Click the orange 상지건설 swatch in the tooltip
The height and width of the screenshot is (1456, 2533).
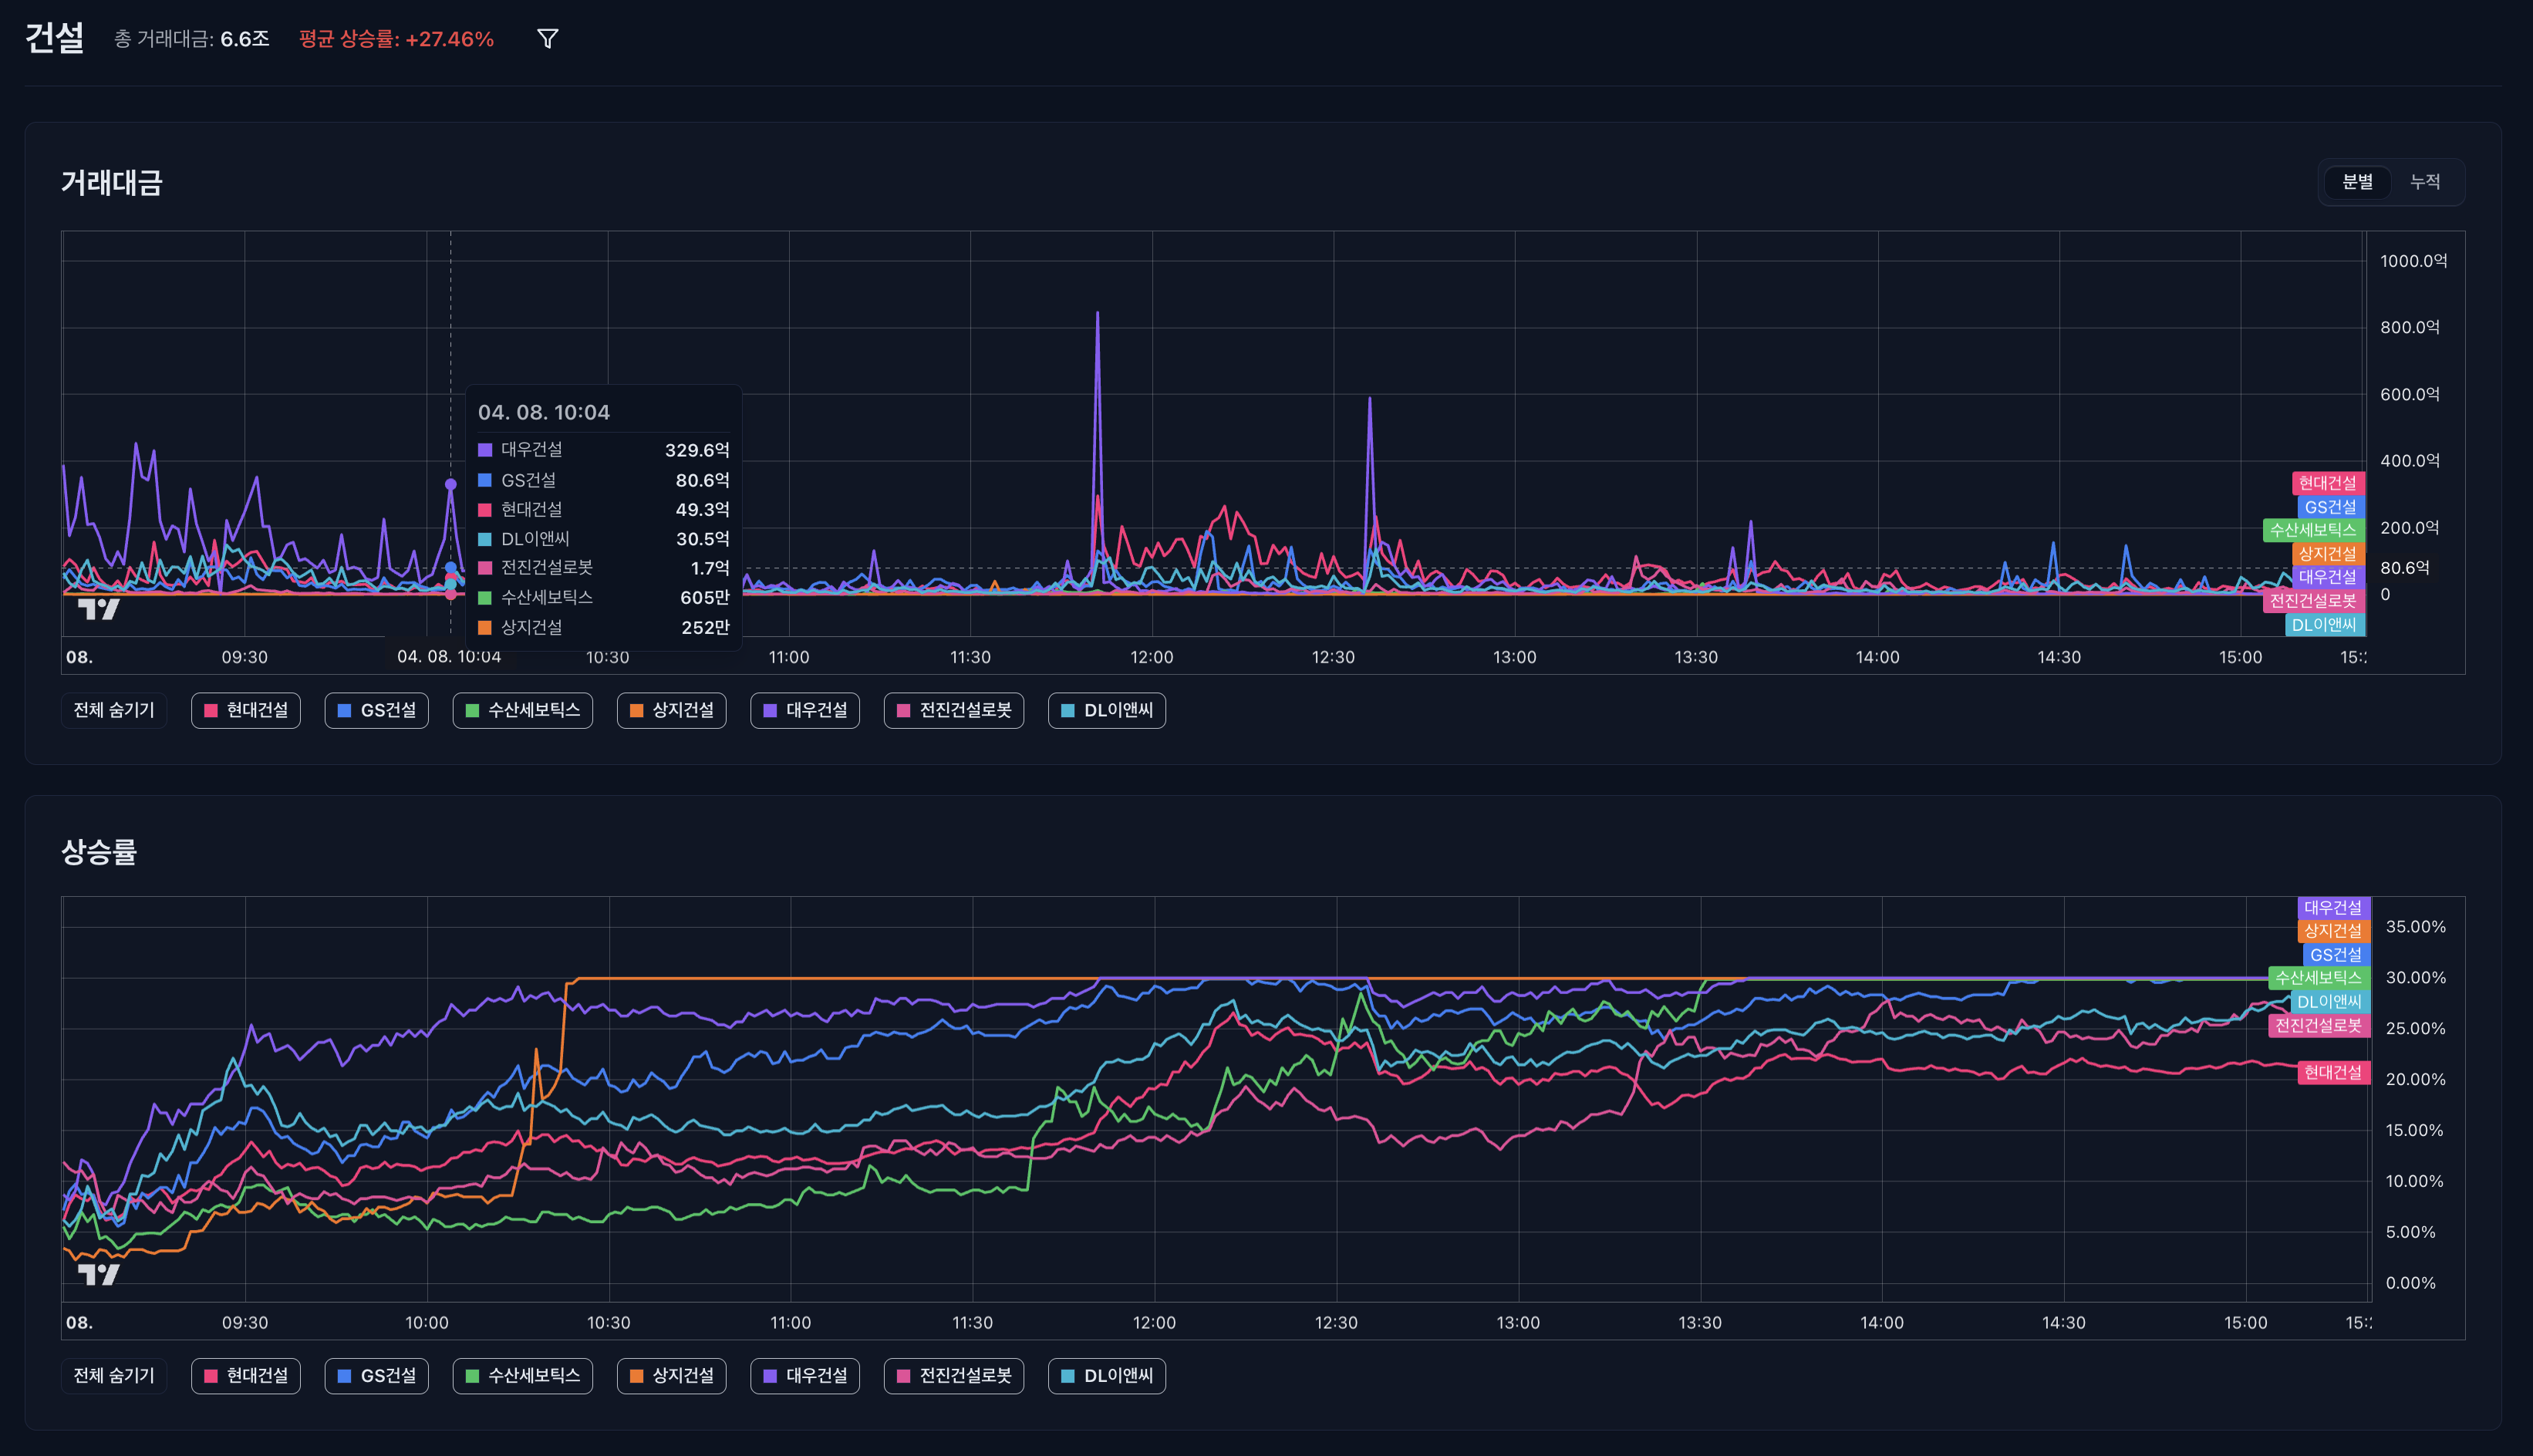tap(485, 627)
